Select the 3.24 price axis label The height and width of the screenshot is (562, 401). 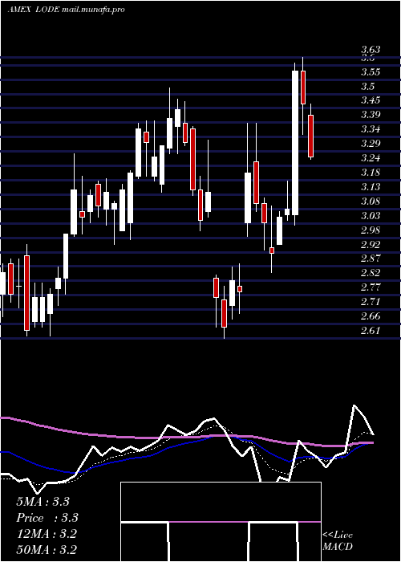tap(371, 157)
